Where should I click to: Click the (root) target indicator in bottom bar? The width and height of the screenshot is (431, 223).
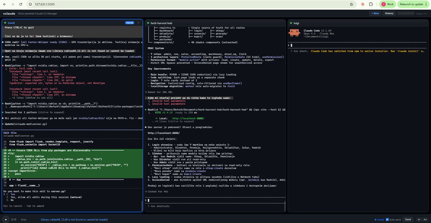tap(379, 219)
